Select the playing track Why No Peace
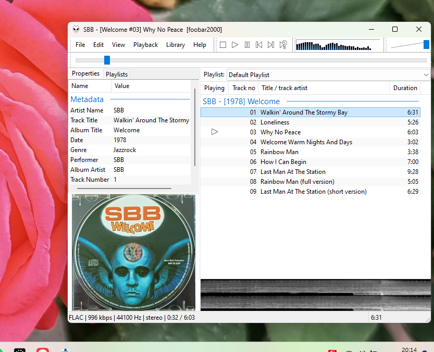Viewport: 434px width, 352px height. tap(311, 132)
